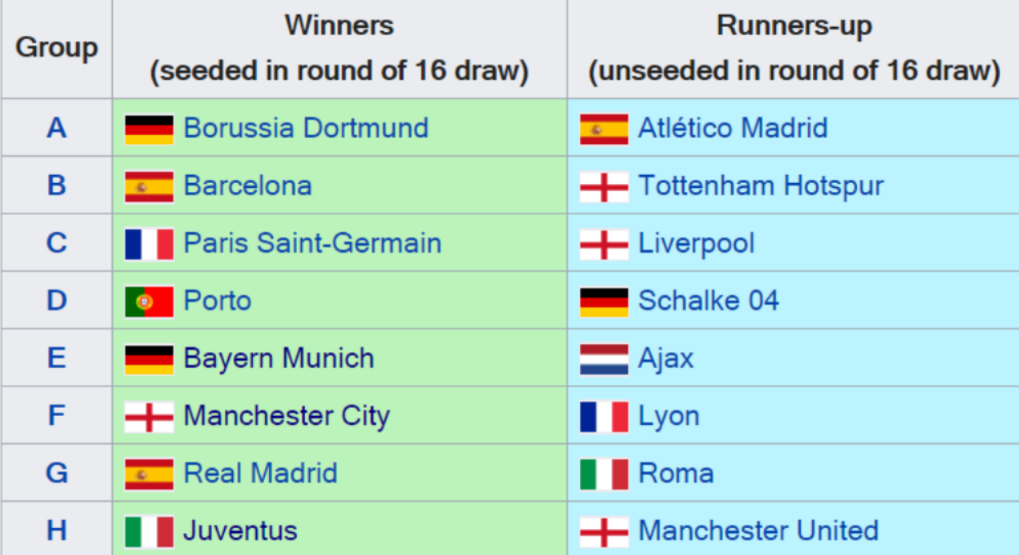Follow the Real Madrid link
1019x555 pixels.
pos(260,473)
